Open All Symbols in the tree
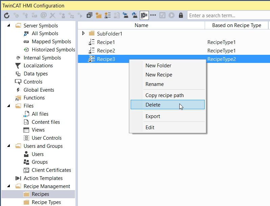This screenshot has width=270, height=206. pos(45,33)
